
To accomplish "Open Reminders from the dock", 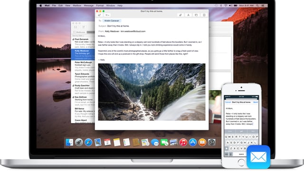I will 126,142.
